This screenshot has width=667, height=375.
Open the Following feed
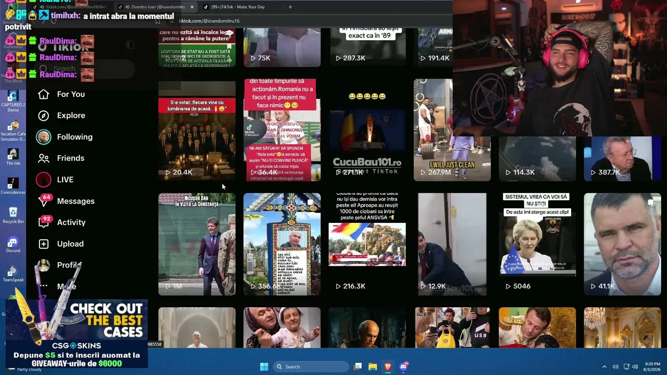pos(65,137)
